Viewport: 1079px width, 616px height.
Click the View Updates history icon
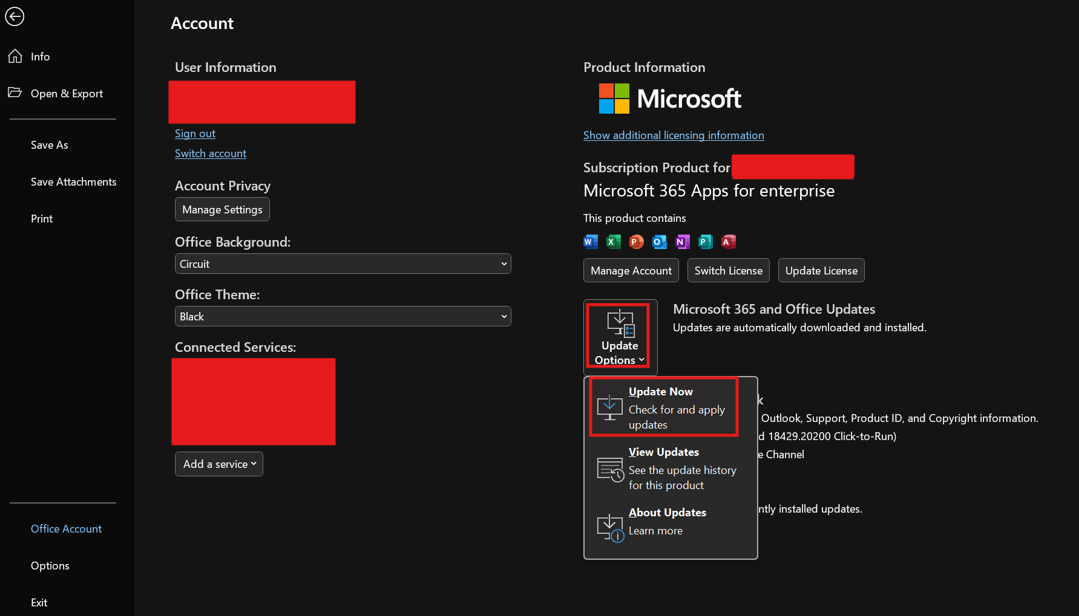click(x=610, y=469)
